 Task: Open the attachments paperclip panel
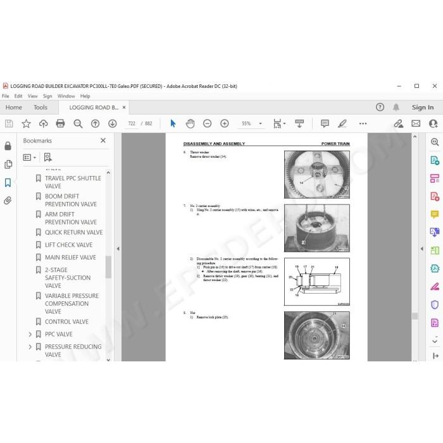click(8, 201)
